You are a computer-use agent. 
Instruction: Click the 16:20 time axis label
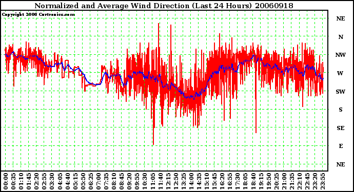222,181
